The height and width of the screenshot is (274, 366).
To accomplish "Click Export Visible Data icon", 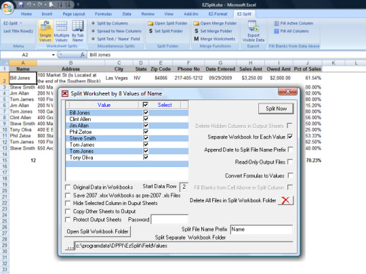I will tap(253, 31).
